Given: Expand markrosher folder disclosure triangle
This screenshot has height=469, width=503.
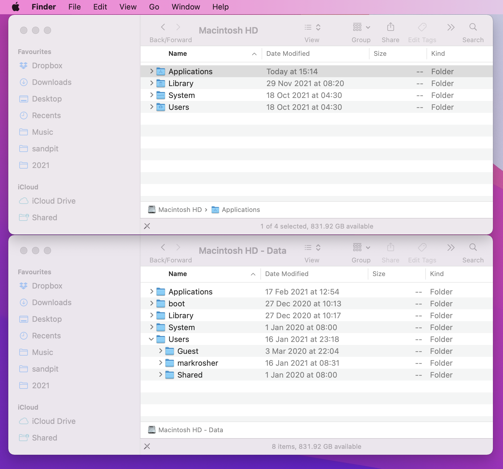Looking at the screenshot, I should [x=160, y=363].
